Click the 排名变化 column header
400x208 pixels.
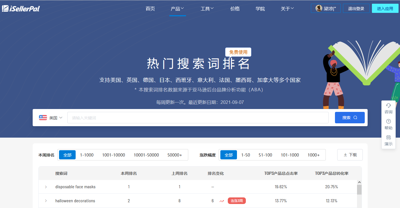216,173
